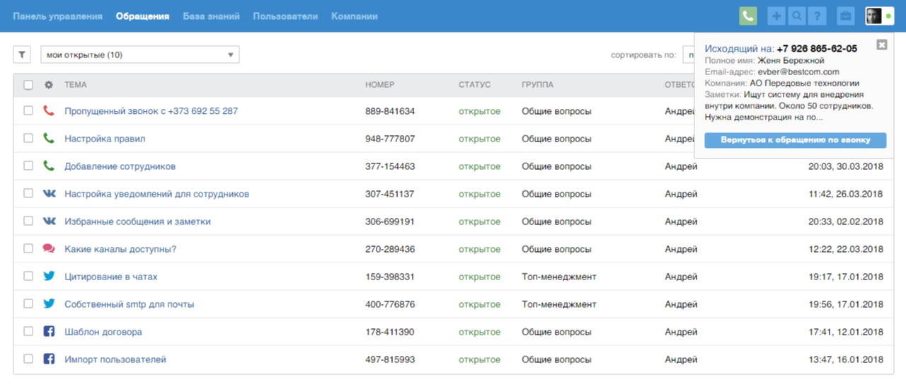Image resolution: width=906 pixels, height=387 pixels.
Task: Open the Шаблон договора ticket link
Action: click(x=103, y=332)
